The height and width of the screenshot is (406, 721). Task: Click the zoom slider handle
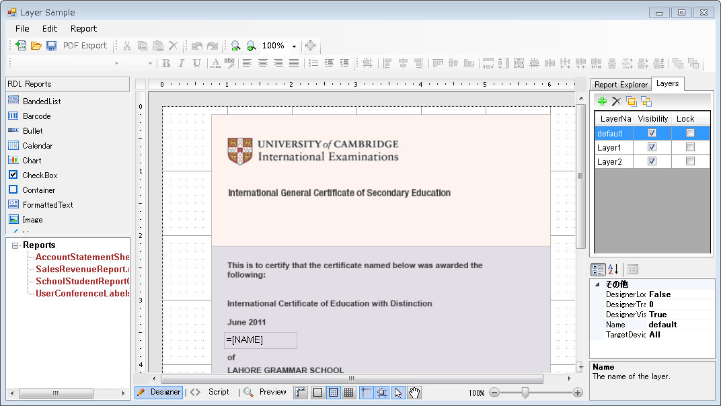(x=525, y=393)
